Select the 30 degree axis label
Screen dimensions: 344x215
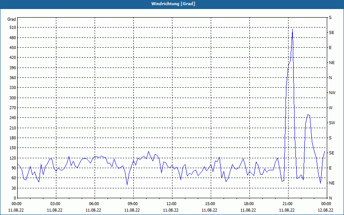(14, 188)
